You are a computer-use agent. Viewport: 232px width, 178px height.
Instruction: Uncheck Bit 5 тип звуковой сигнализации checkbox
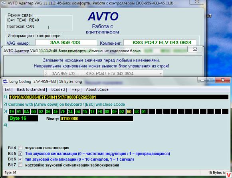20,154
